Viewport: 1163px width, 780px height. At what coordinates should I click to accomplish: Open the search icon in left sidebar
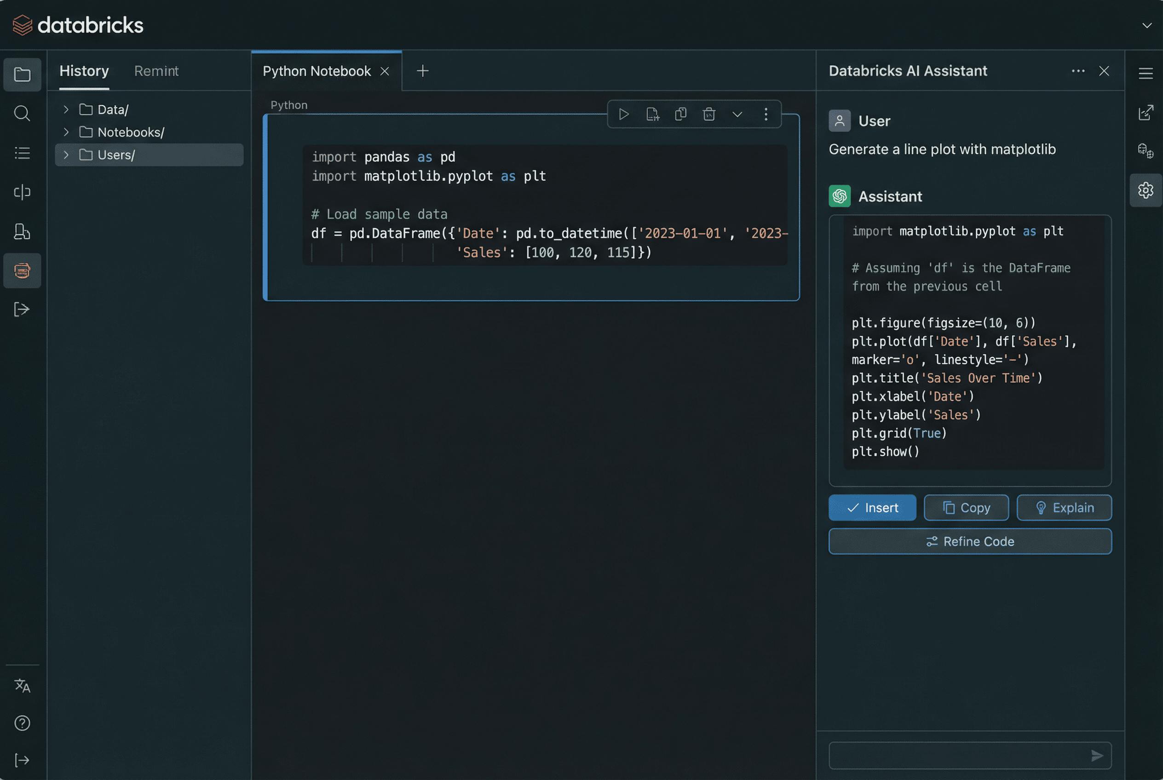(22, 114)
